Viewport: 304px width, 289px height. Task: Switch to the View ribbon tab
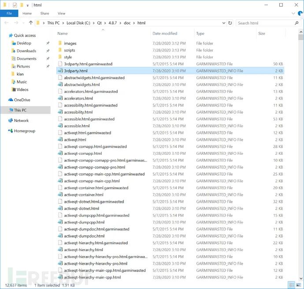pos(61,13)
